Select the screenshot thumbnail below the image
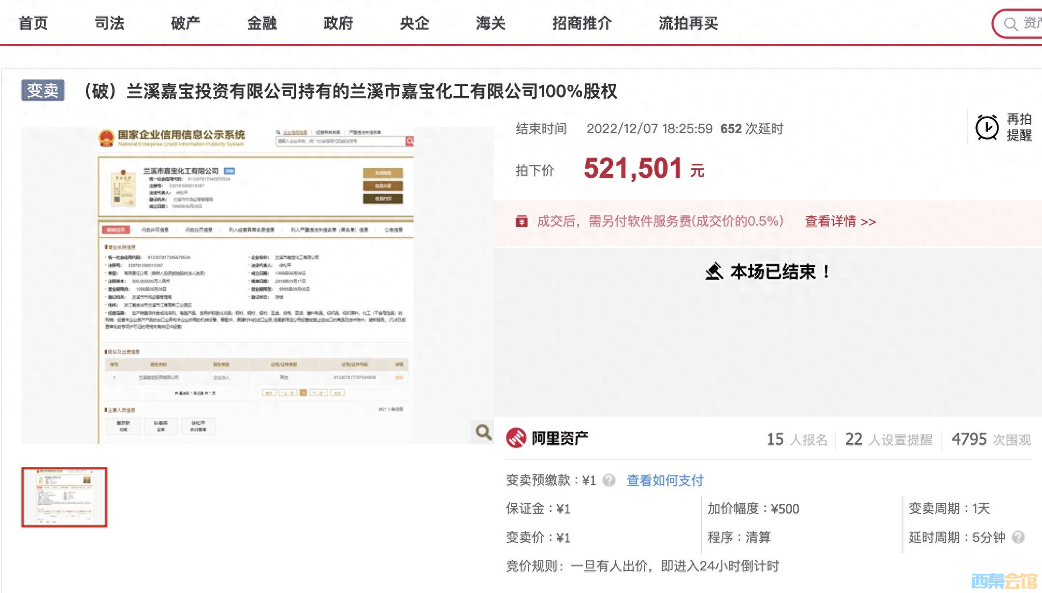The image size is (1042, 593). tap(64, 497)
